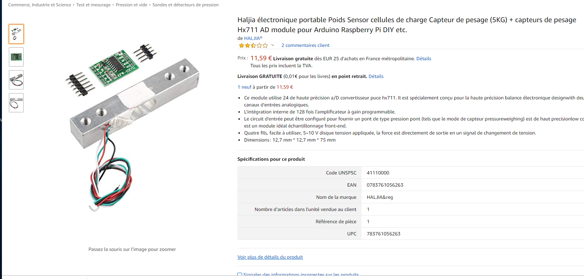
Task: Open the 1 neuf offers link
Action: tap(244, 87)
